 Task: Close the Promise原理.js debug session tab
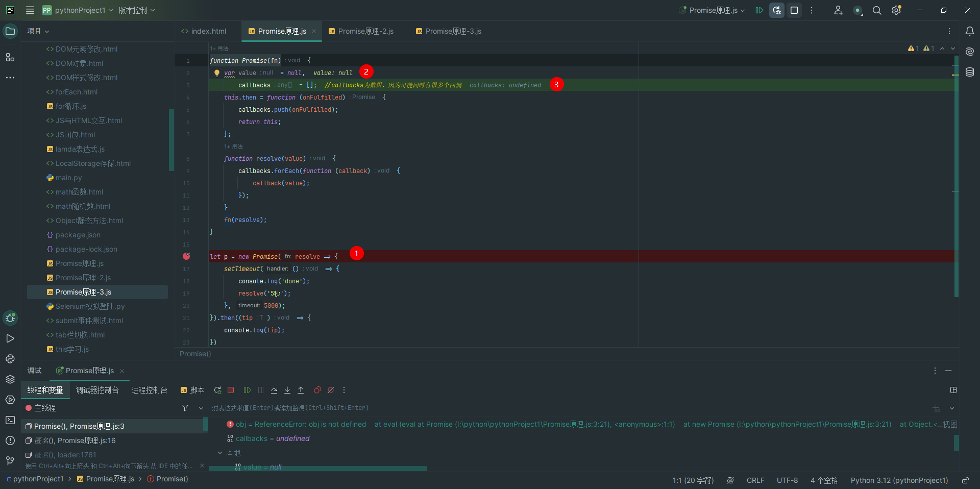[122, 371]
